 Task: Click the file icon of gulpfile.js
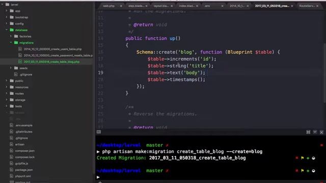11,163
